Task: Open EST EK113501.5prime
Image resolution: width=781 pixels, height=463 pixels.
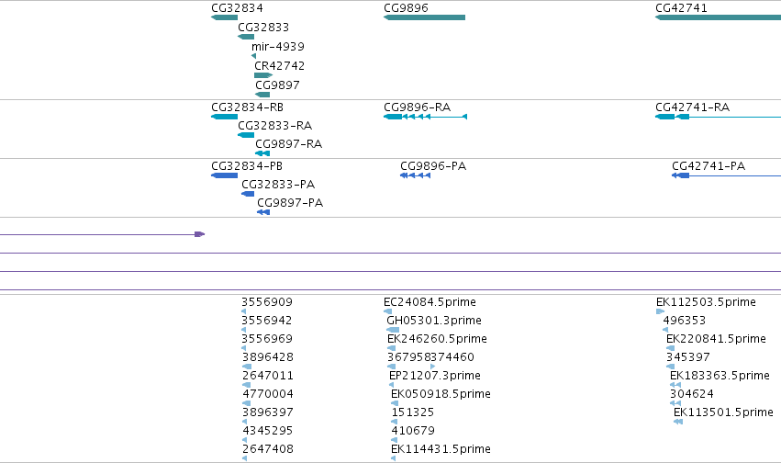Action: 723,412
